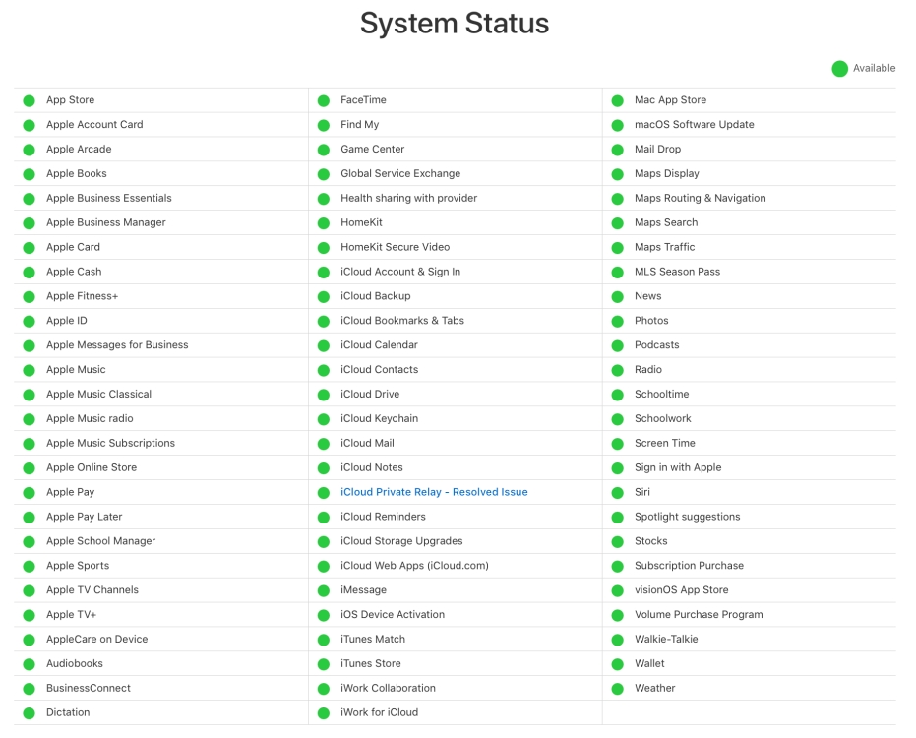This screenshot has height=738, width=916.
Task: Open the iCloud Private Relay resolved issue details
Action: (x=434, y=492)
